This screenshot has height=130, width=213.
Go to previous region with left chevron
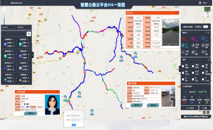pyautogui.click(x=206, y=33)
